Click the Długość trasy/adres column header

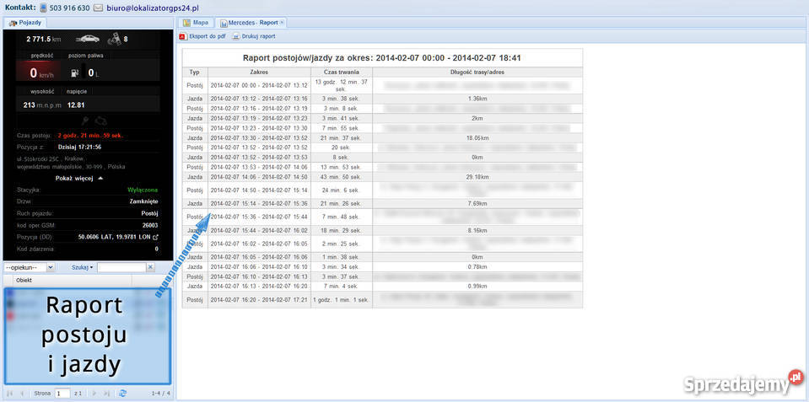477,72
